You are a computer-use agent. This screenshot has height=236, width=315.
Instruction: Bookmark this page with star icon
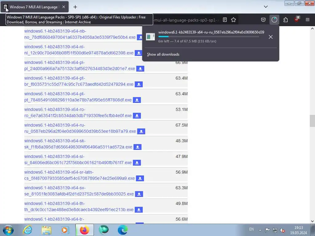tap(233, 20)
